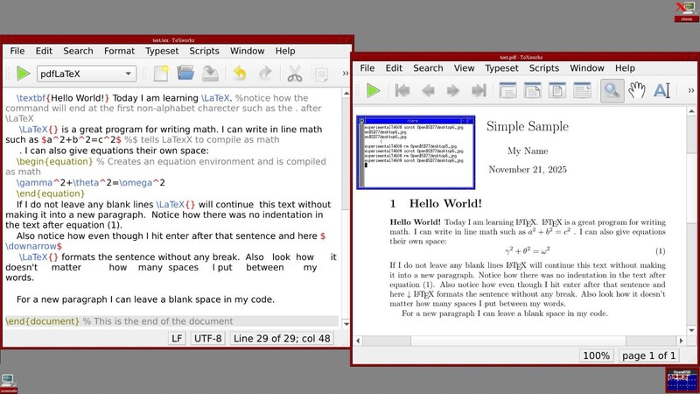Select the Fit to Width view icon
700x394 pixels.
click(533, 91)
